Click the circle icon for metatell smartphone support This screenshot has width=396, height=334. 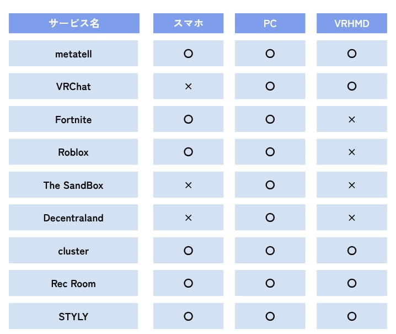pos(188,54)
